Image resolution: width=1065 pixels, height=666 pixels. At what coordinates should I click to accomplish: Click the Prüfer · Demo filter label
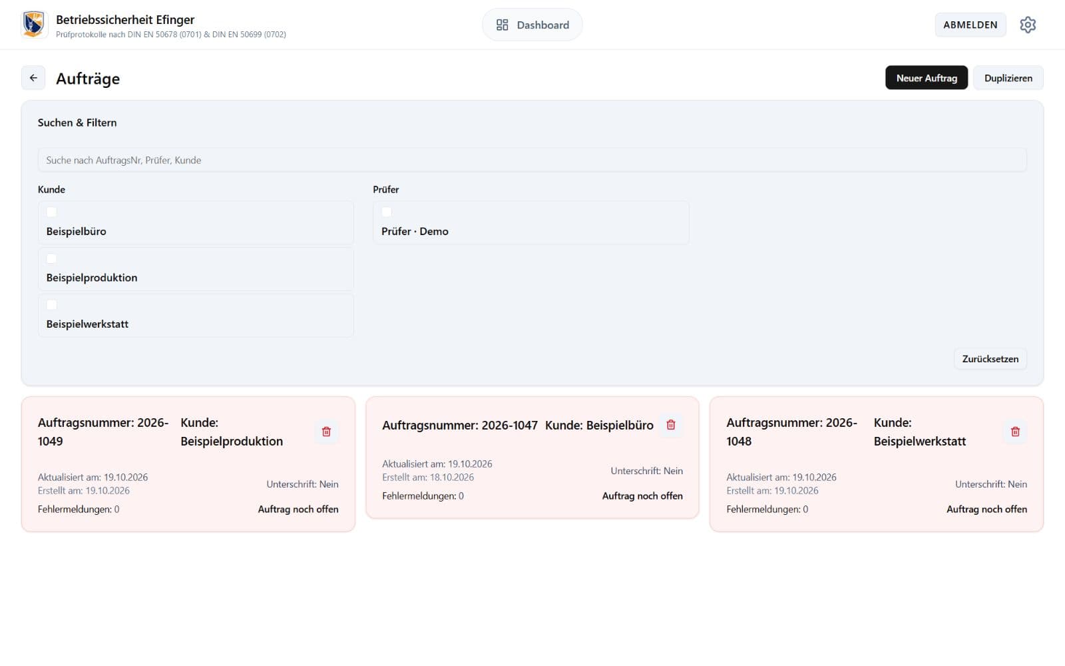point(415,231)
